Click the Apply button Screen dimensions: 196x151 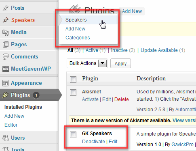coord(120,63)
